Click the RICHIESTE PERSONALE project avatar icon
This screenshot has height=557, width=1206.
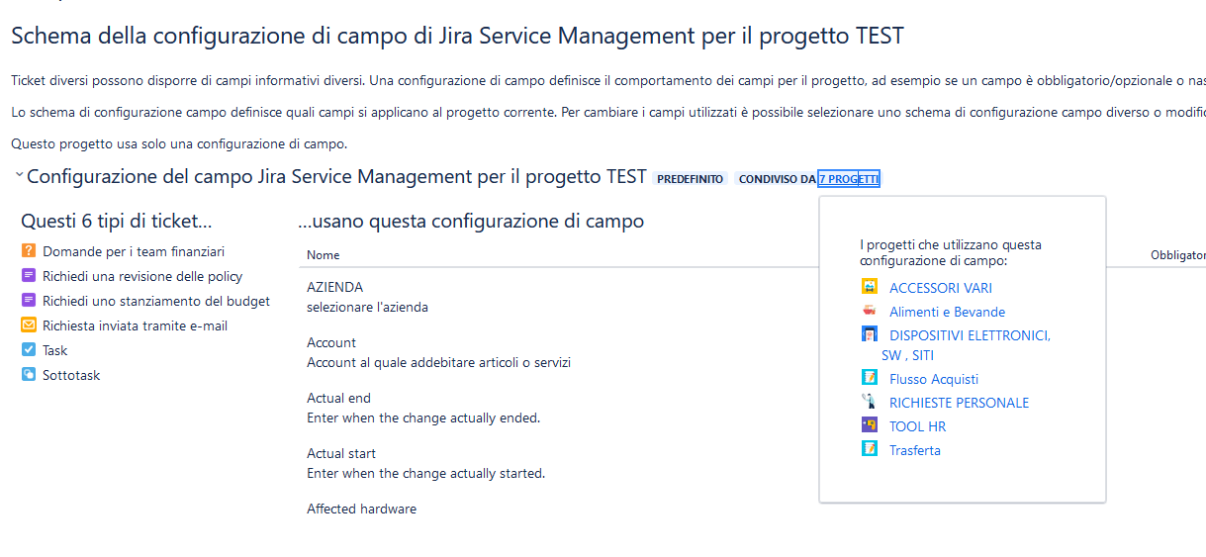coord(870,402)
